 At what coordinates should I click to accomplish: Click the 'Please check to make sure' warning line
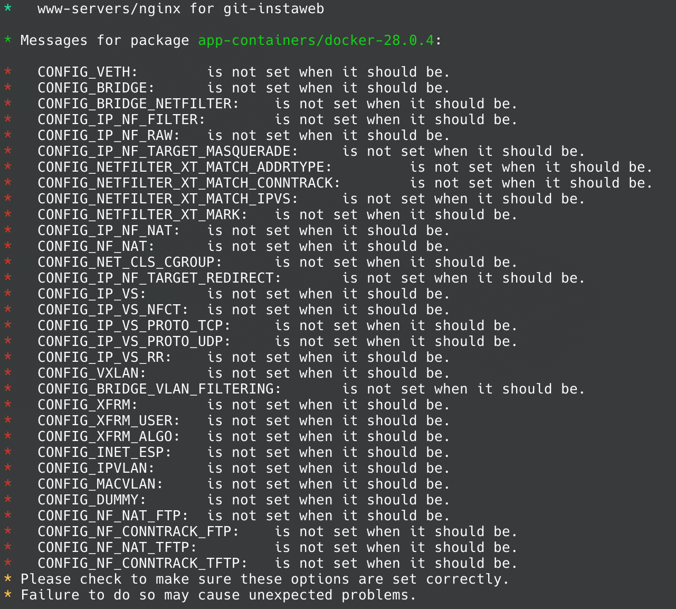[264, 579]
